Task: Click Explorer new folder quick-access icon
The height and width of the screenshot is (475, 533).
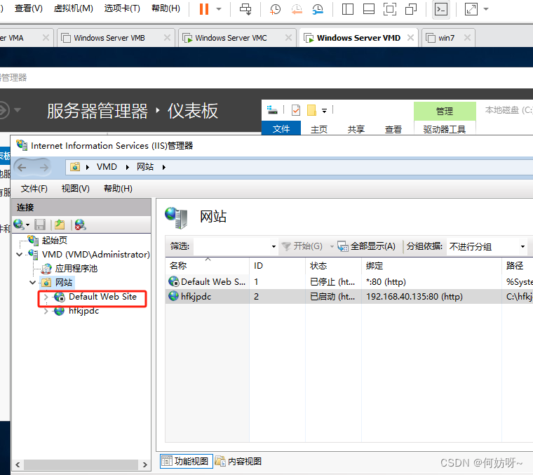Action: [311, 110]
